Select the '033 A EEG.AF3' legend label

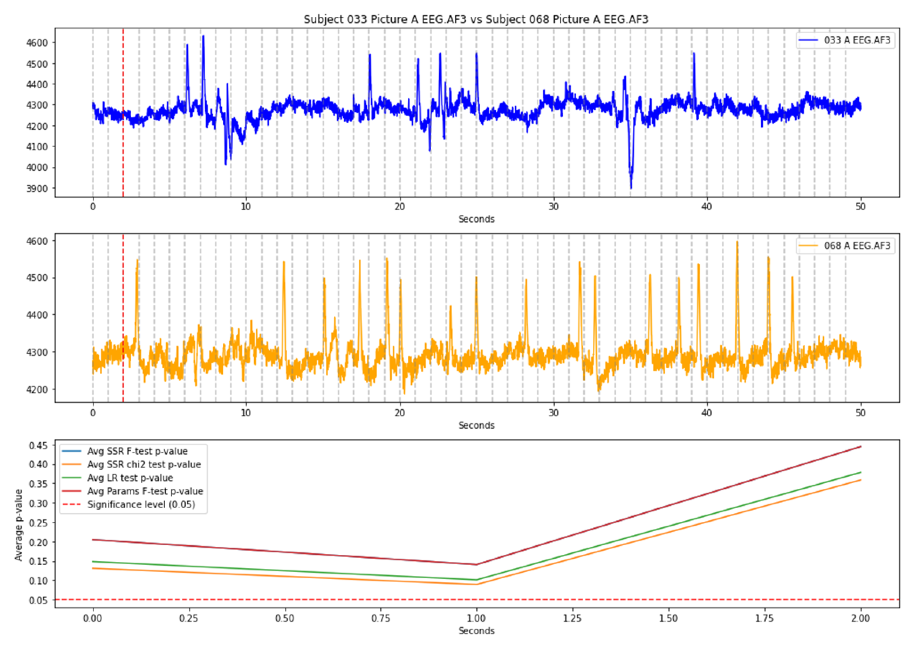point(857,40)
